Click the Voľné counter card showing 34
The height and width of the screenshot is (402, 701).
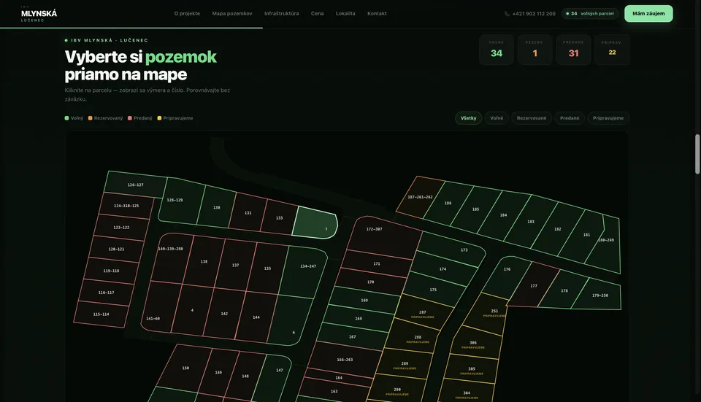[497, 50]
